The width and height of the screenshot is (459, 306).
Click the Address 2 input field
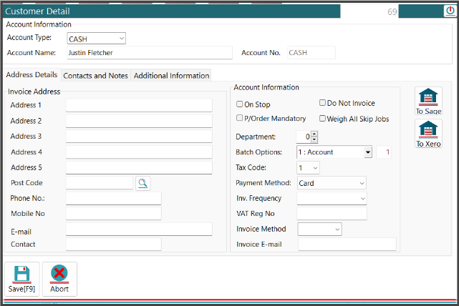pyautogui.click(x=139, y=121)
